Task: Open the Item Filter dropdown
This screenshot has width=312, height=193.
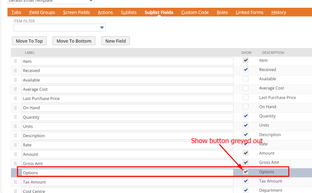Action: click(102, 28)
